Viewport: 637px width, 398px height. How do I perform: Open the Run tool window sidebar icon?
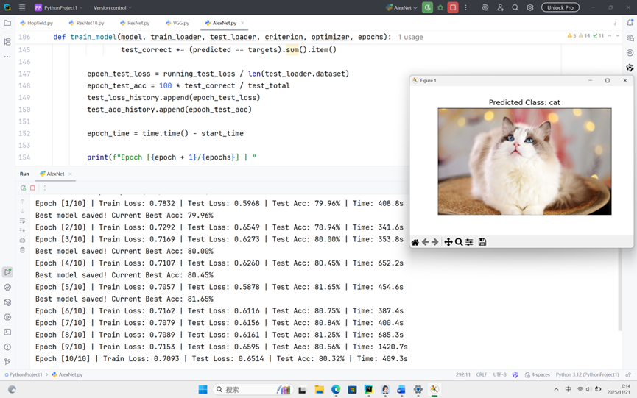[7, 271]
